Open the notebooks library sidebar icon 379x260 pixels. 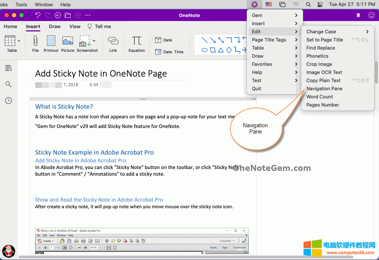(9, 68)
